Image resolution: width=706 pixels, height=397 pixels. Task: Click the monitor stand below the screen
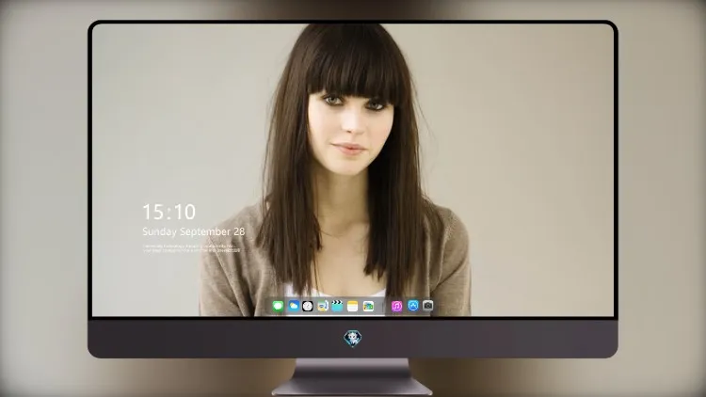tap(352, 376)
